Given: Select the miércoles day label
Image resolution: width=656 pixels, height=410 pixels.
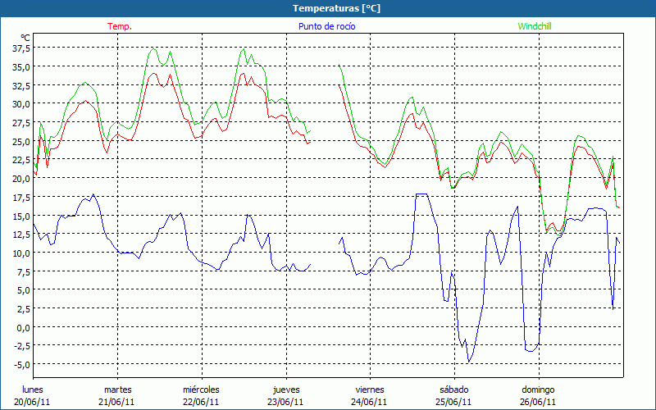Looking at the screenshot, I should coord(201,389).
